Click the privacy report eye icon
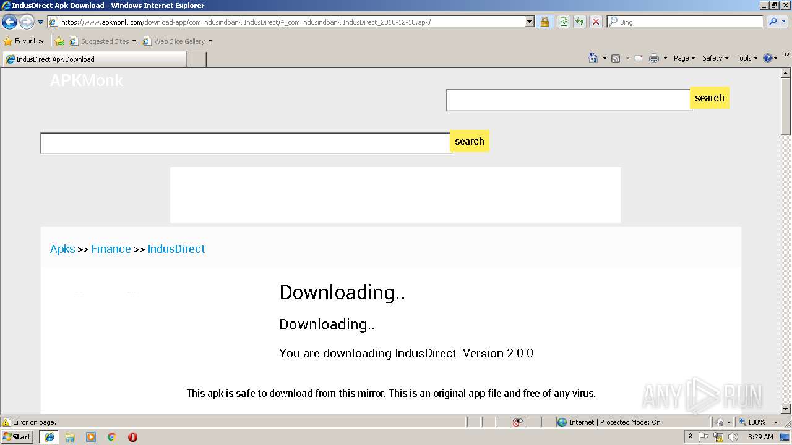The width and height of the screenshot is (792, 445). coord(518,422)
